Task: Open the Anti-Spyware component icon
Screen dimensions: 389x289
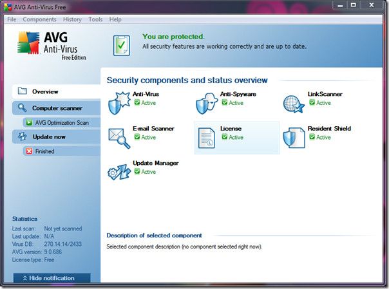Action: [x=206, y=103]
